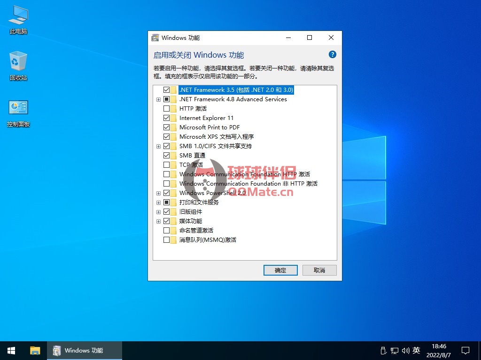Select the 回收站 recycle bin icon

coord(18,66)
